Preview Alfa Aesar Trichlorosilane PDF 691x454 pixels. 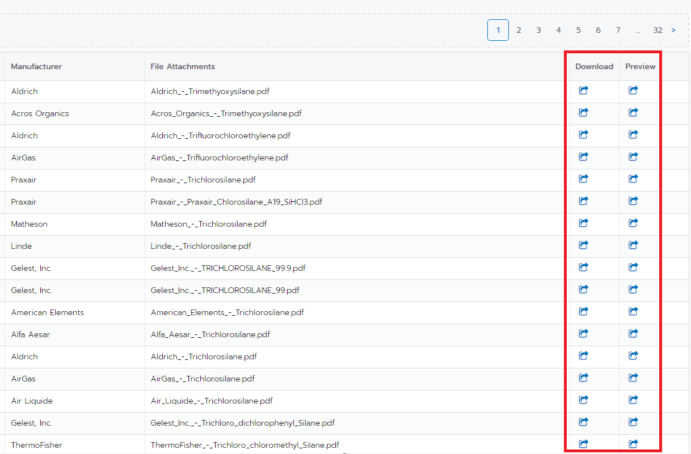633,333
